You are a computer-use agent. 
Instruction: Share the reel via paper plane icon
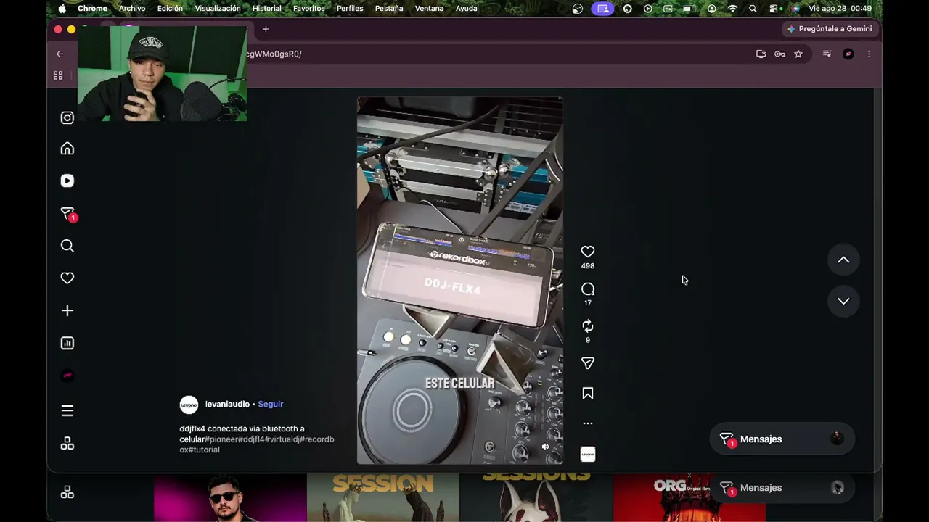(x=588, y=363)
